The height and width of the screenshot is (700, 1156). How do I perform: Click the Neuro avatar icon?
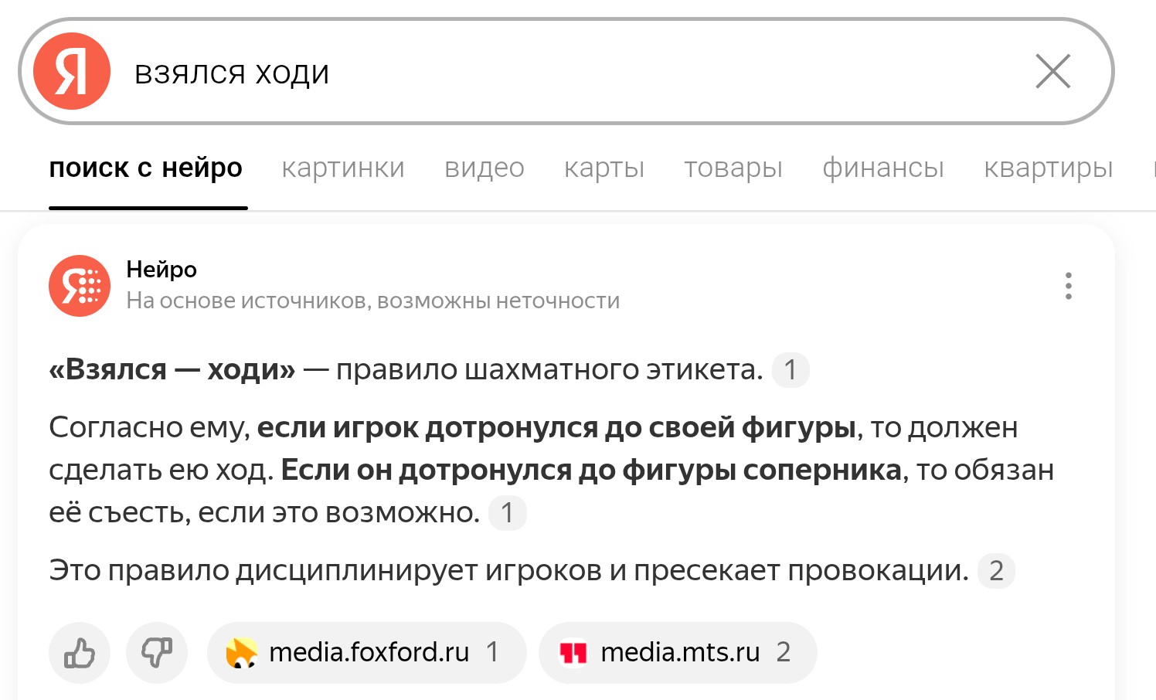pyautogui.click(x=80, y=286)
